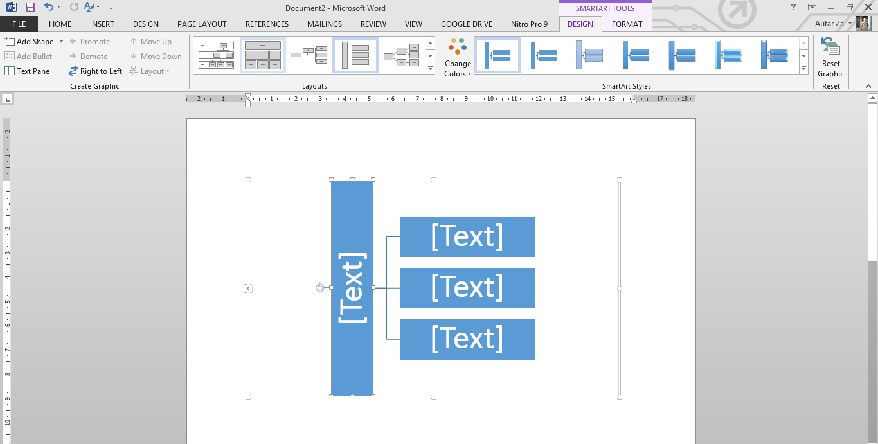The width and height of the screenshot is (878, 444).
Task: Open the GOOGLE DRIVE tab
Action: (467, 24)
